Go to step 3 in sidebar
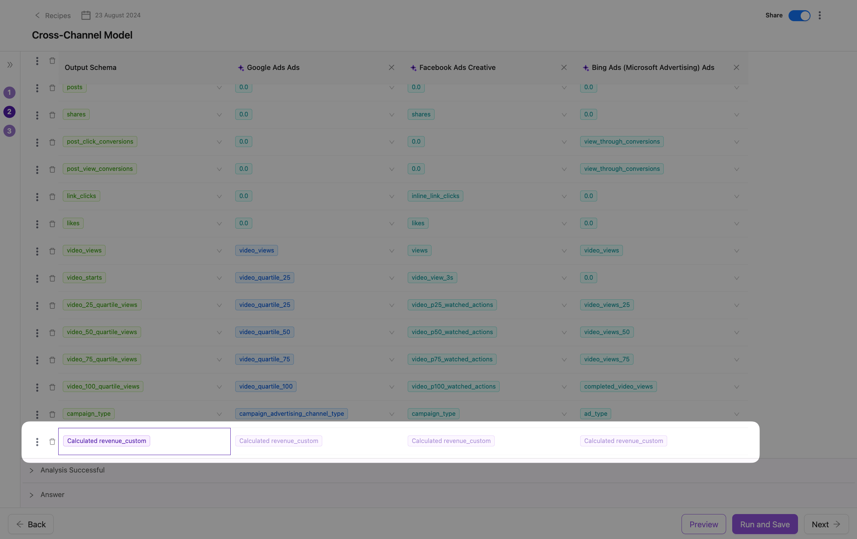Viewport: 857px width, 539px height. coord(9,131)
